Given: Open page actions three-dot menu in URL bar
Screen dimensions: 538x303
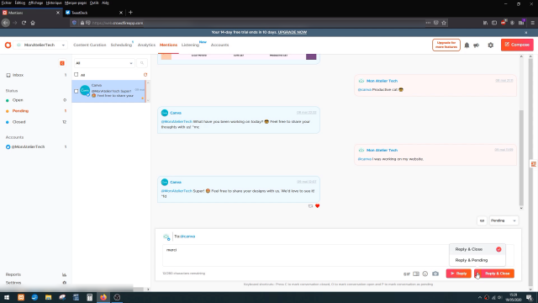Looking at the screenshot, I should (x=428, y=23).
